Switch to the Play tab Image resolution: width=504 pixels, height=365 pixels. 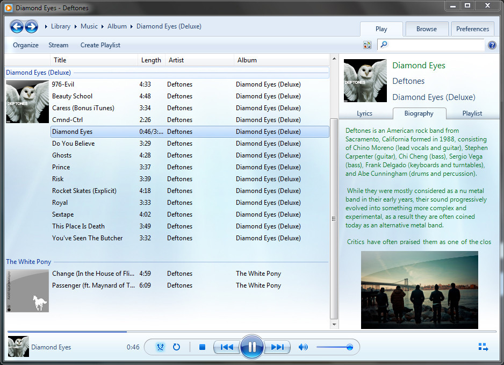pos(381,29)
